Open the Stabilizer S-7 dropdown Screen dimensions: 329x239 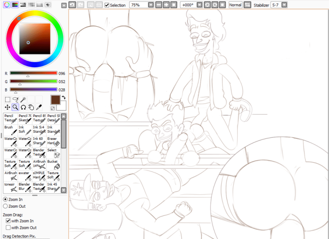284,5
